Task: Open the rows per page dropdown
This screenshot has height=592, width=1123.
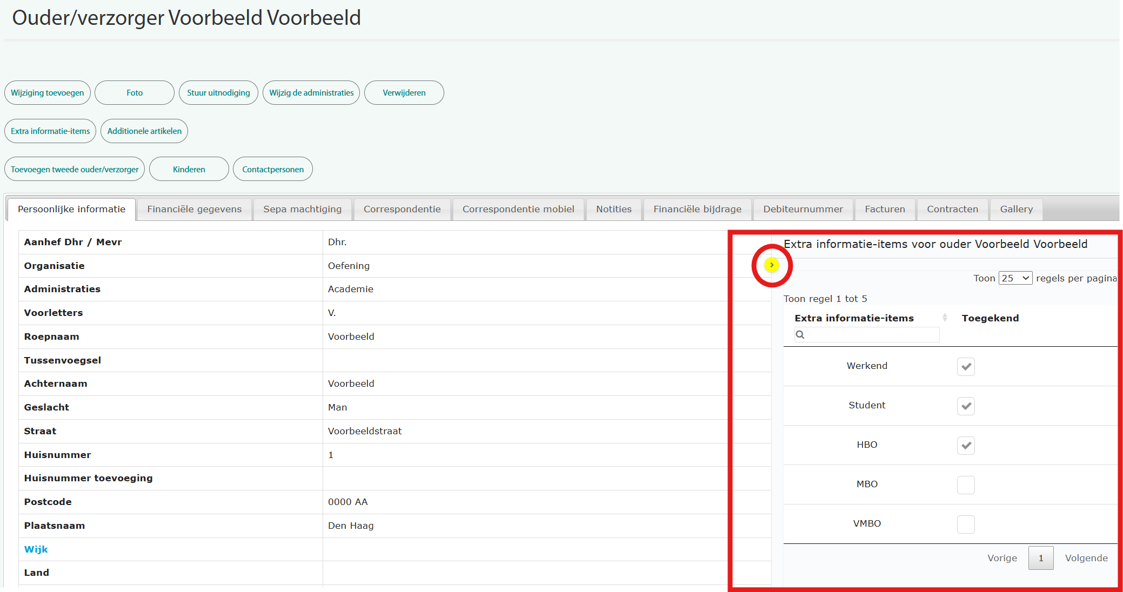Action: pyautogui.click(x=1015, y=278)
